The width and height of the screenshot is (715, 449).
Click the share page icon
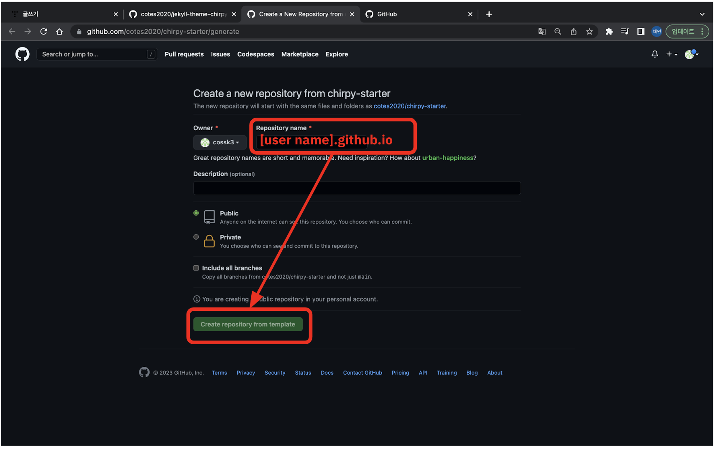tap(574, 31)
